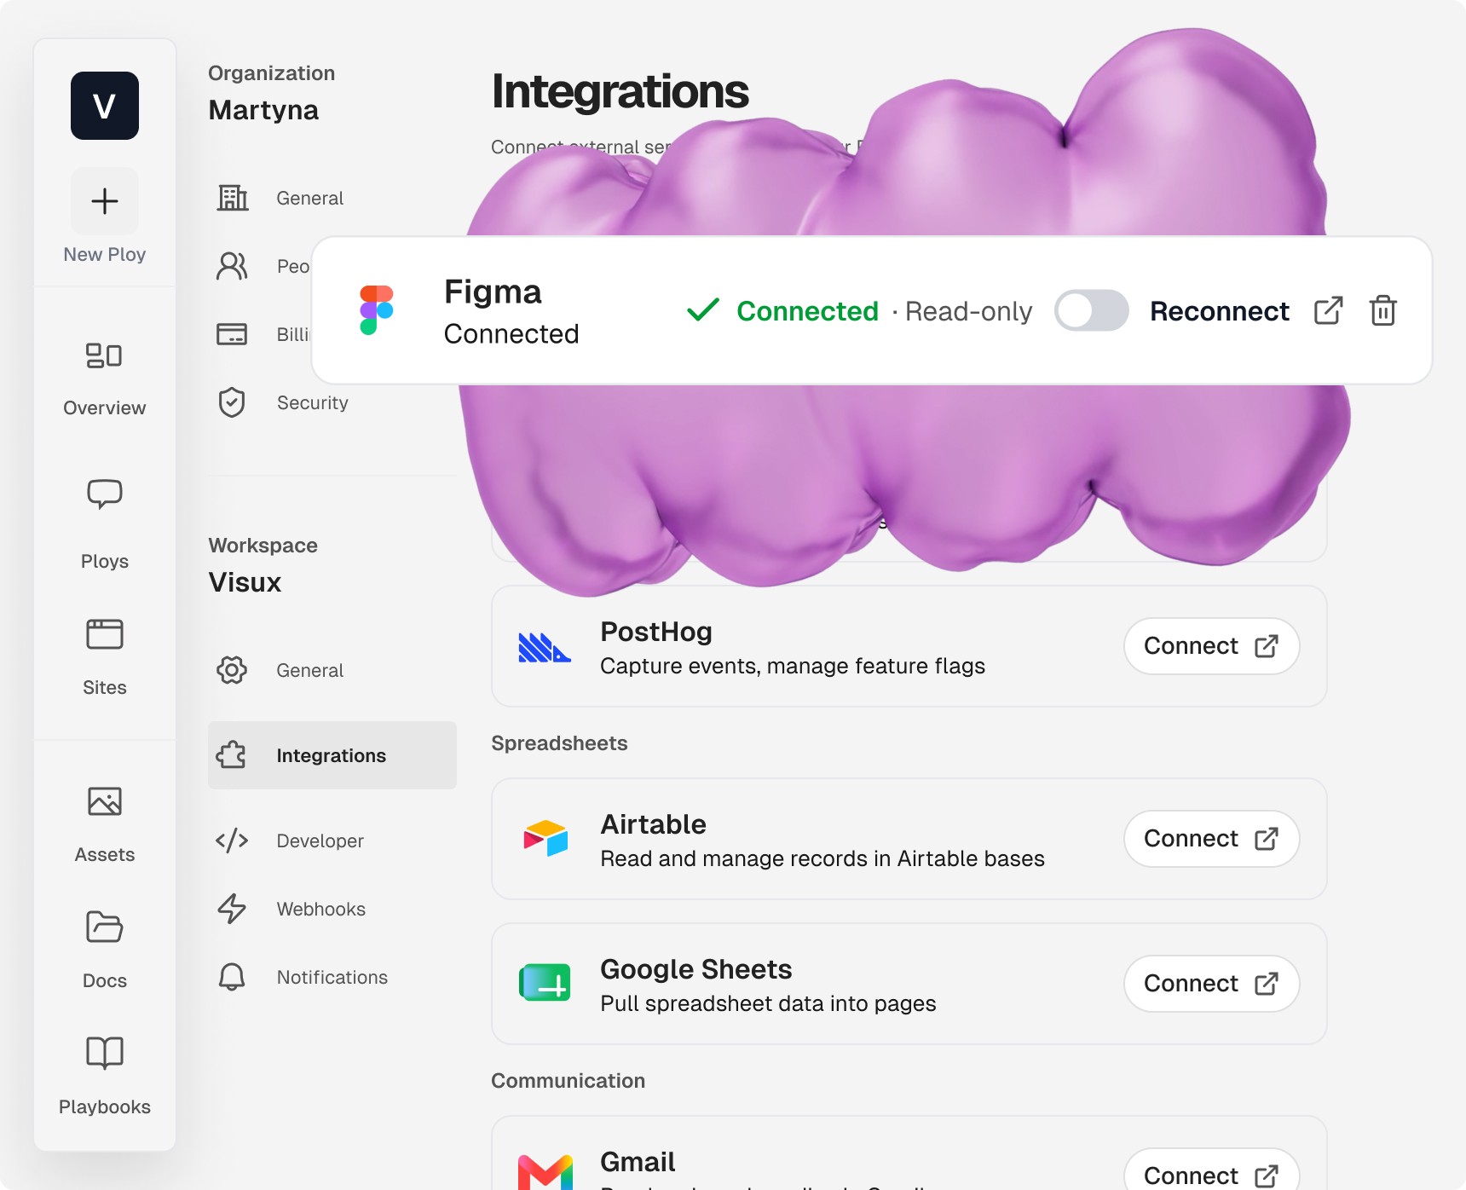Open the Notifications settings
The width and height of the screenshot is (1466, 1190).
(332, 977)
